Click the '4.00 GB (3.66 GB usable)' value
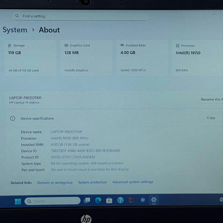 70,144
